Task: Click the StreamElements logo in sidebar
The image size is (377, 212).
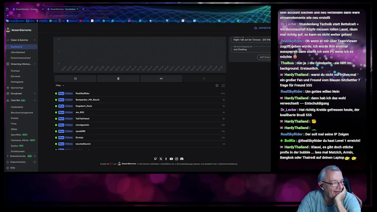Action: [19, 30]
